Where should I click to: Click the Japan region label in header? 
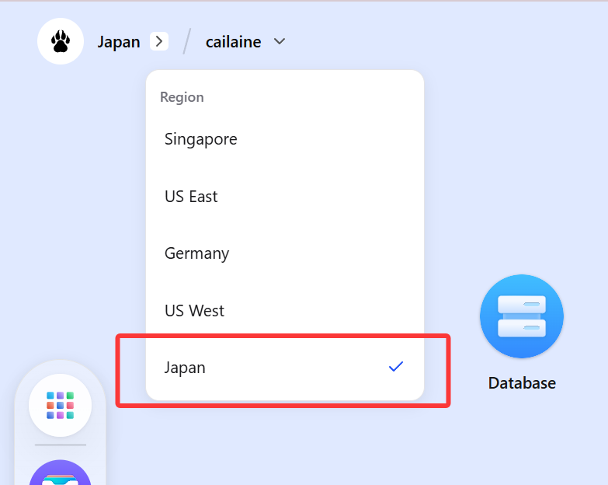pos(119,42)
